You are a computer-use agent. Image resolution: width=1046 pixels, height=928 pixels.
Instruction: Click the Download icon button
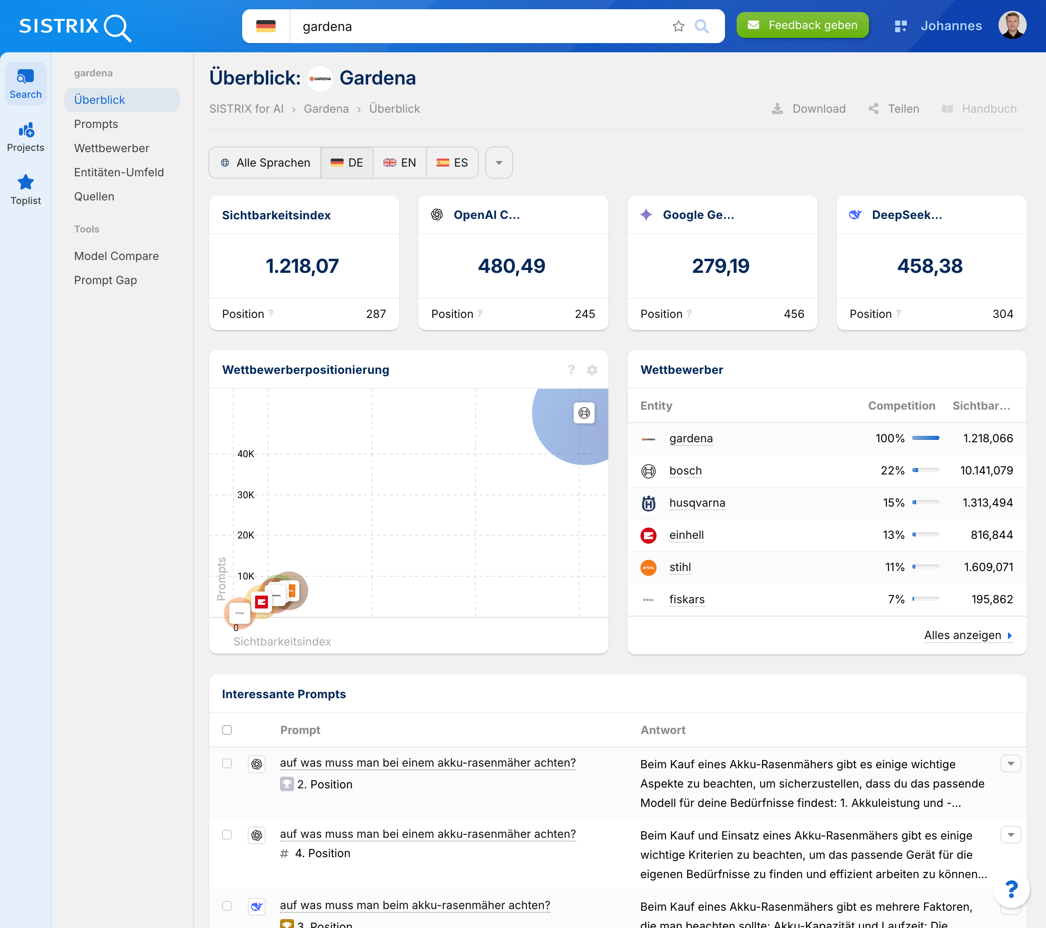(777, 109)
